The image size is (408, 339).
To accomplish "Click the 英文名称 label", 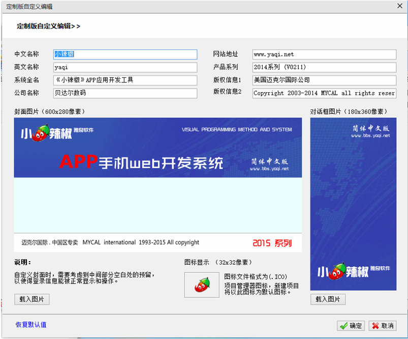I will (26, 67).
